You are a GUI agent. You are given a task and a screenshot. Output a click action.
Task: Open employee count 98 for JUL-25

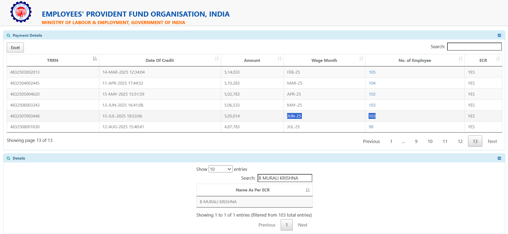[x=371, y=127]
